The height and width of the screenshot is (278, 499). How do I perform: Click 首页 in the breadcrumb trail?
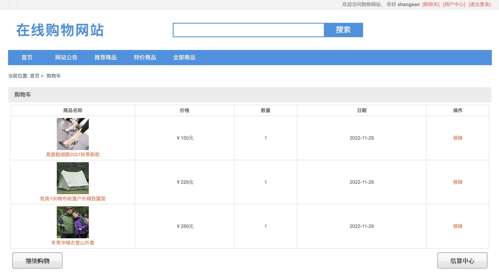point(34,76)
